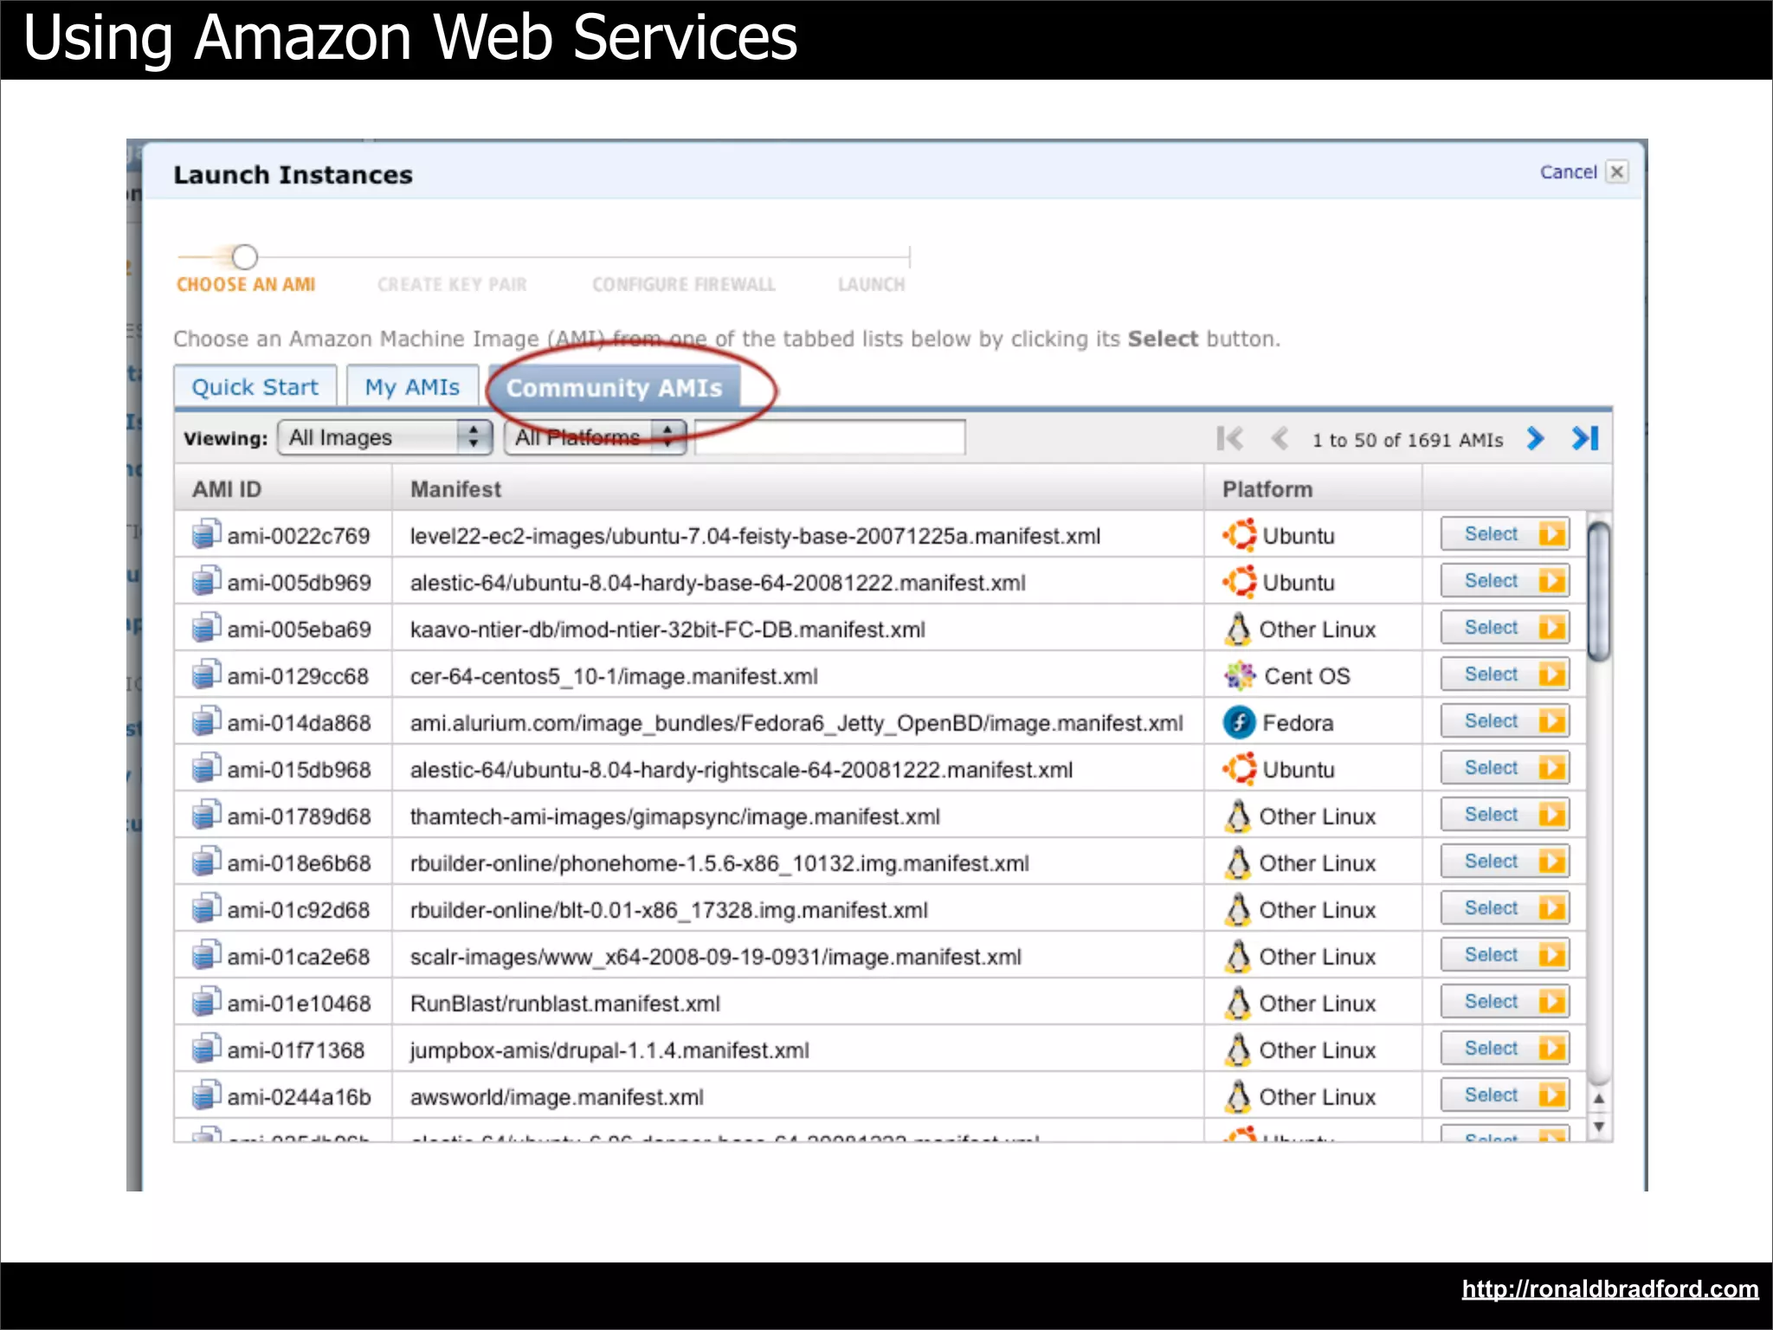Viewport: 1773px width, 1330px height.
Task: Click the AMI icon beside ami-0129cc68
Action: pos(206,675)
